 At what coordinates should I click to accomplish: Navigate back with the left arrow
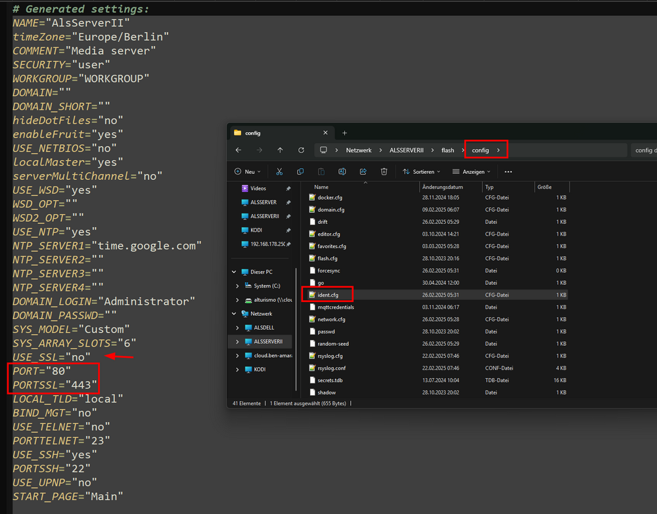pos(238,150)
